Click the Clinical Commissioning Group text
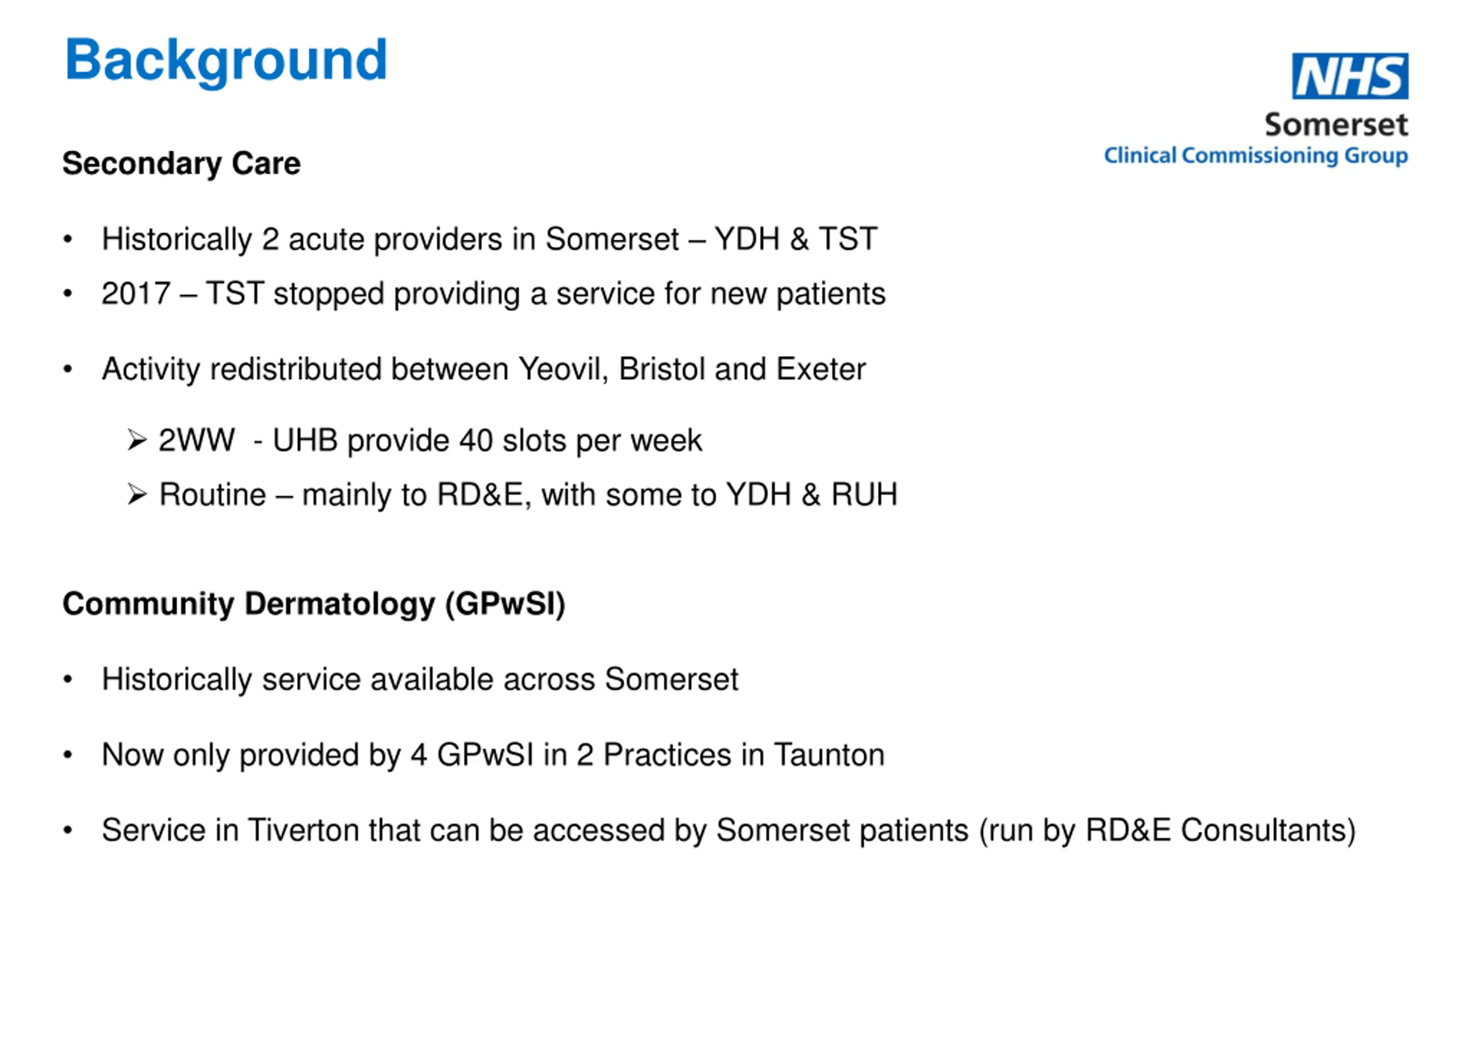This screenshot has width=1472, height=1045. coord(1256,156)
